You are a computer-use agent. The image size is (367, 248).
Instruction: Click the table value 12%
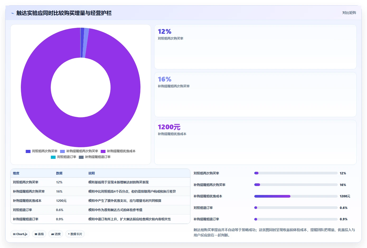(59, 182)
